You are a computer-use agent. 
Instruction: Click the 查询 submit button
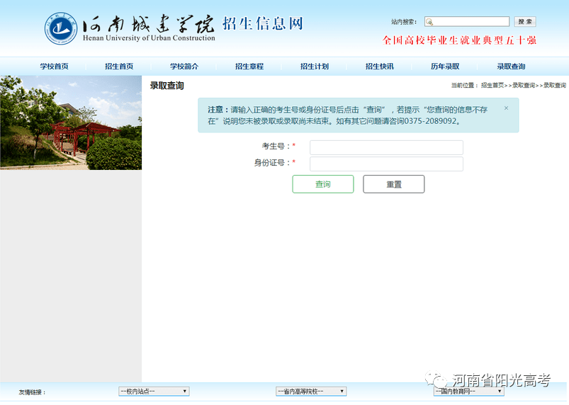pos(323,184)
